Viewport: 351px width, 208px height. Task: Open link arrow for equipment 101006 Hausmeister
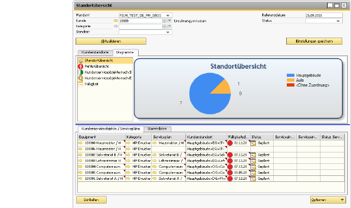click(x=81, y=149)
